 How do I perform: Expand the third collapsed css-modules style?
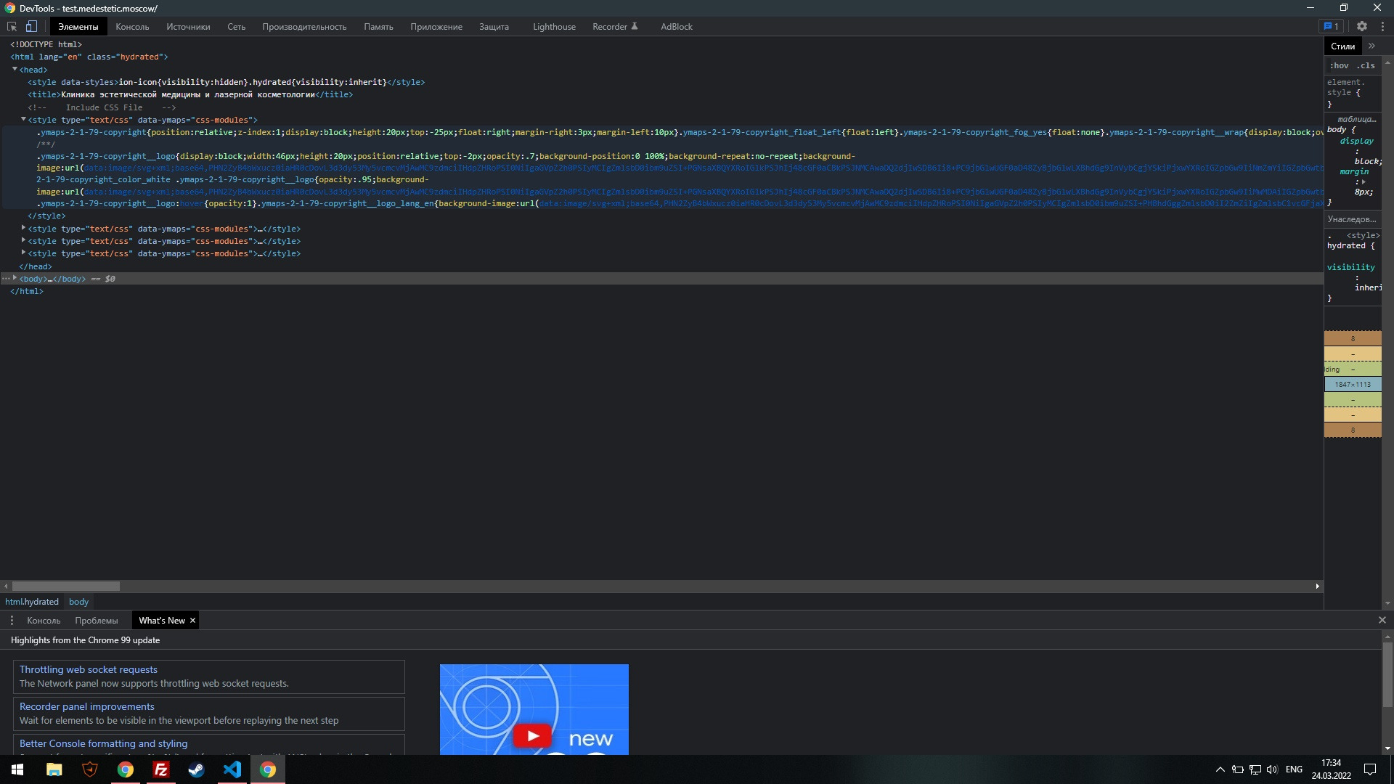[x=23, y=253]
